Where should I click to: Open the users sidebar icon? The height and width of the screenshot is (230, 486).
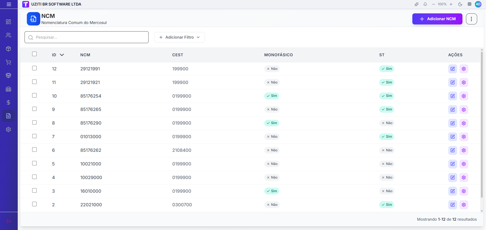8,35
